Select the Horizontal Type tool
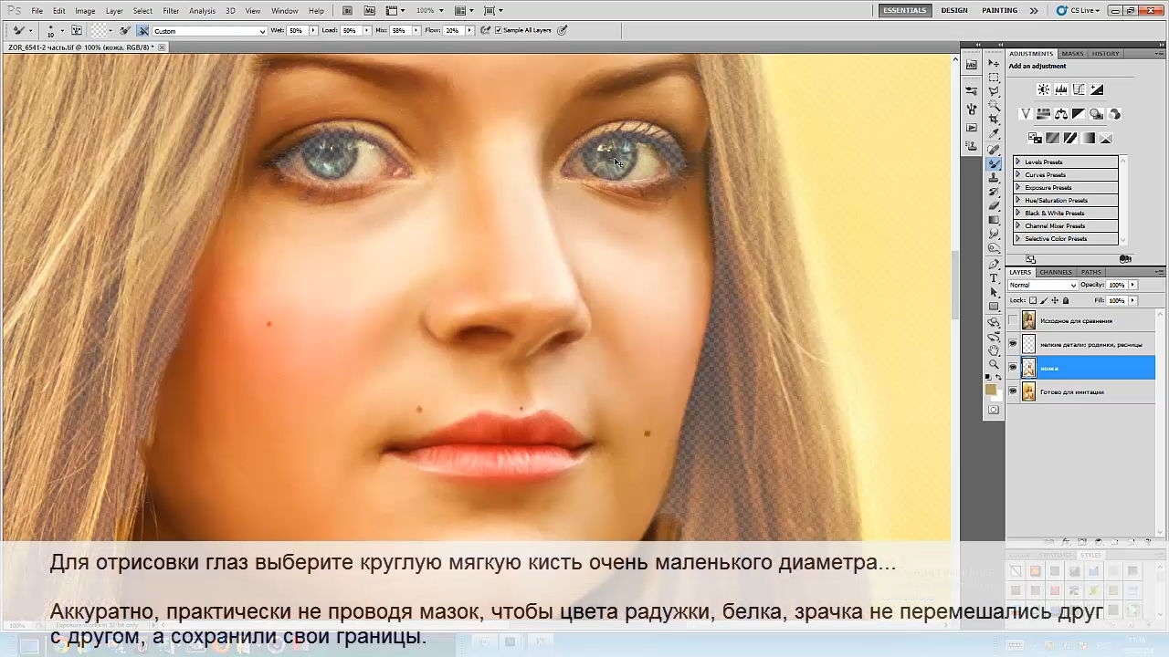Screen dimensions: 1169x657 click(994, 278)
